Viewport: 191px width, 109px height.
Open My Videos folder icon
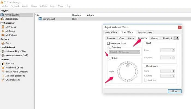pyautogui.click(x=3, y=27)
